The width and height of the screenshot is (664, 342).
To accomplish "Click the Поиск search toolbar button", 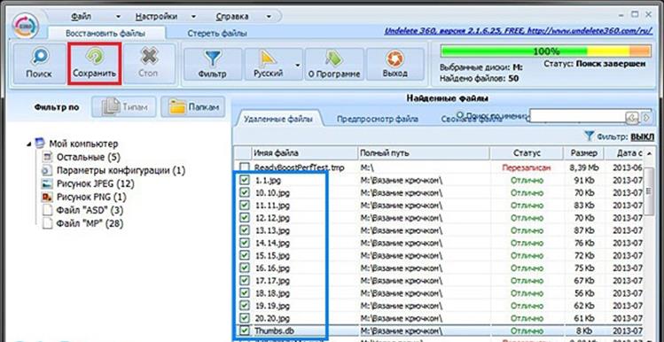I will coord(39,64).
